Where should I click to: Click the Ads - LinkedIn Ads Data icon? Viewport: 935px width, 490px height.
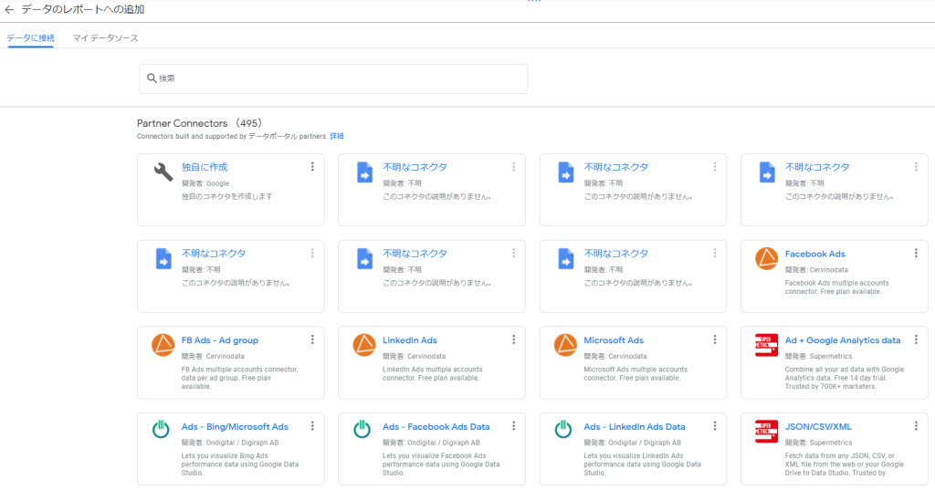click(562, 429)
